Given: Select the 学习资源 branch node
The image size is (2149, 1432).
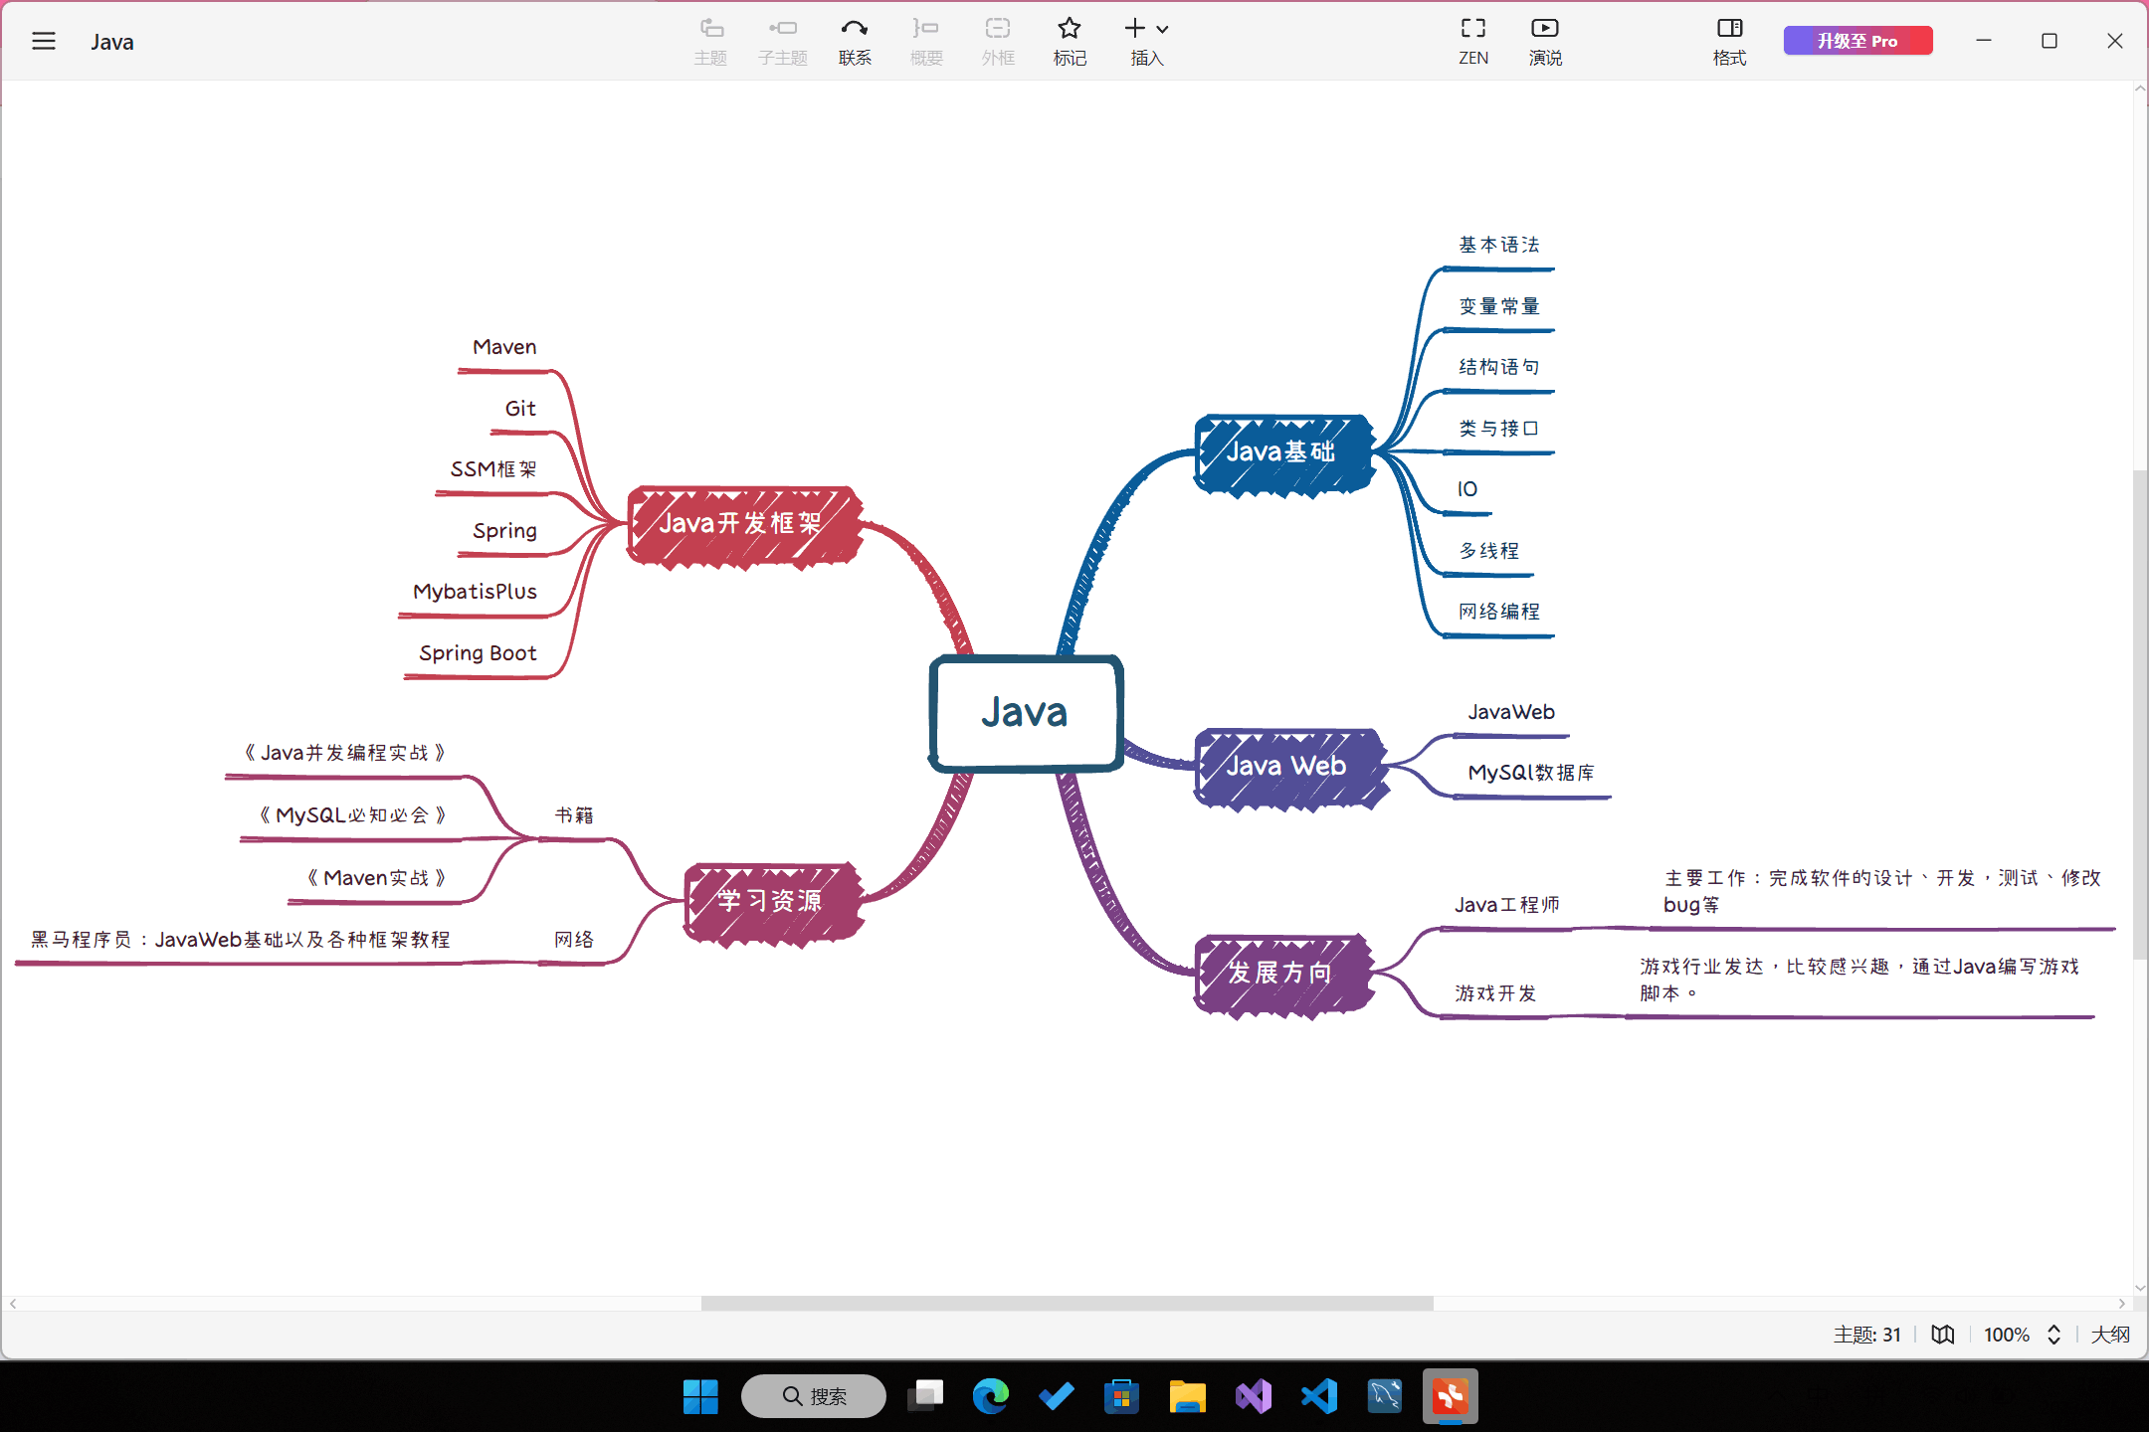Looking at the screenshot, I should 771,901.
